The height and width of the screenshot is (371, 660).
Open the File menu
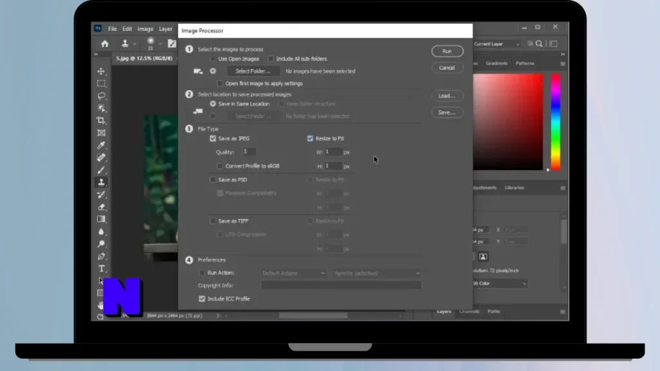click(x=112, y=29)
